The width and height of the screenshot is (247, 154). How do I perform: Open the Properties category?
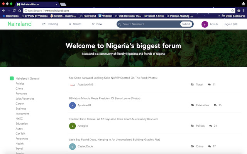[x=22, y=139]
